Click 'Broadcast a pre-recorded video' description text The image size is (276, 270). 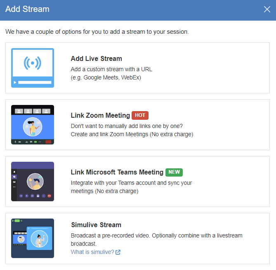[156, 240]
